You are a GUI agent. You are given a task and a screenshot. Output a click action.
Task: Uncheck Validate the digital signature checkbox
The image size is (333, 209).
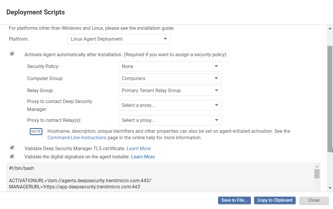pos(12,156)
